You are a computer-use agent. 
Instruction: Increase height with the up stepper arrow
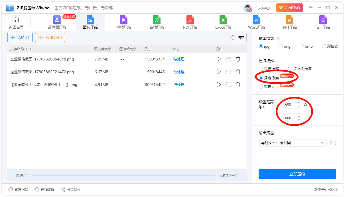(299, 116)
